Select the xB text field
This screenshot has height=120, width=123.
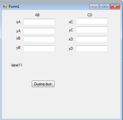click(39, 39)
